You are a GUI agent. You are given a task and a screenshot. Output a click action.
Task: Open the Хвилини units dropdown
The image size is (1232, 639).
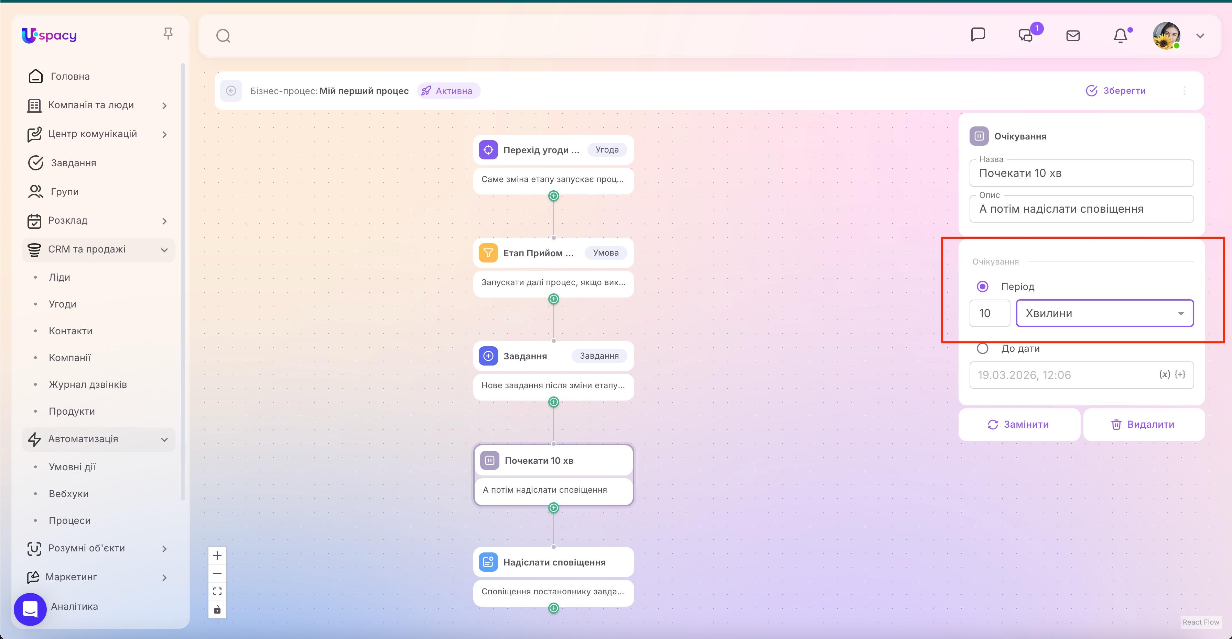click(x=1105, y=313)
